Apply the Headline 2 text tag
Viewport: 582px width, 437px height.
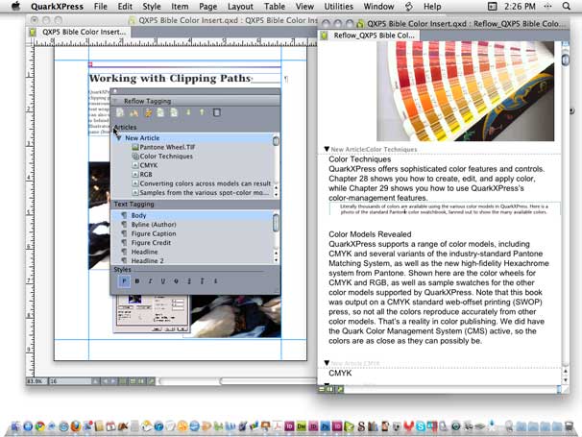click(147, 260)
